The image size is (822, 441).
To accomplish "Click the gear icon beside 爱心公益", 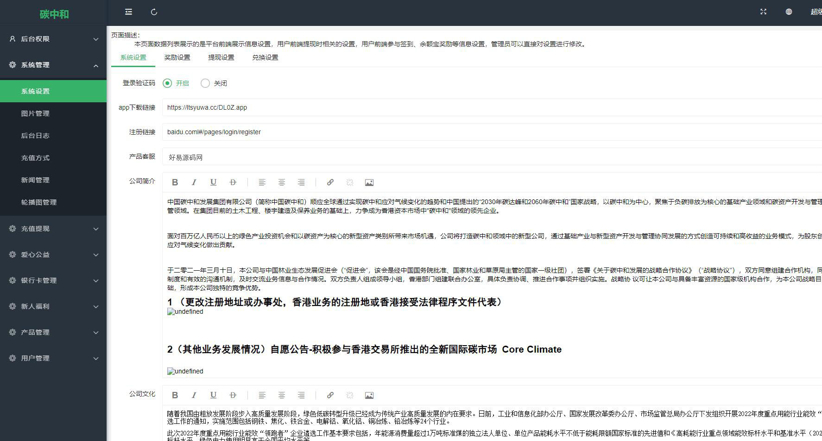I will (x=13, y=255).
